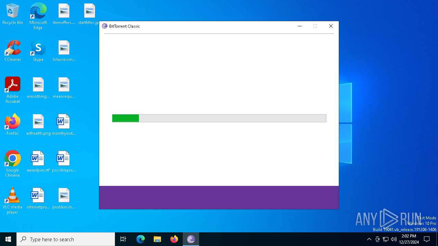The width and height of the screenshot is (438, 246).
Task: Click the BitTorrent taskbar button
Action: (191, 239)
